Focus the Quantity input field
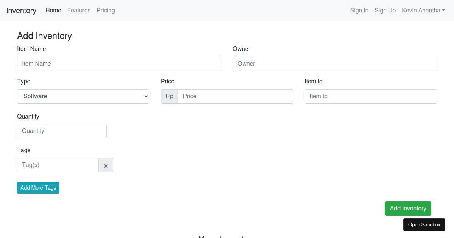Image resolution: width=454 pixels, height=238 pixels. [62, 131]
